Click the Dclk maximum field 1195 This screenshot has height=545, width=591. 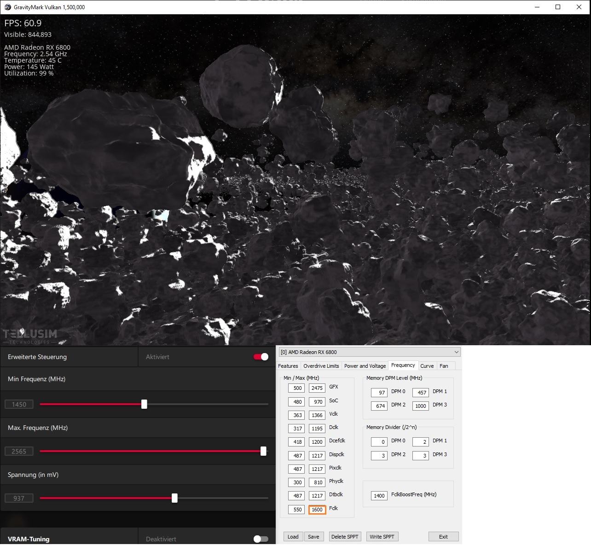click(x=317, y=429)
